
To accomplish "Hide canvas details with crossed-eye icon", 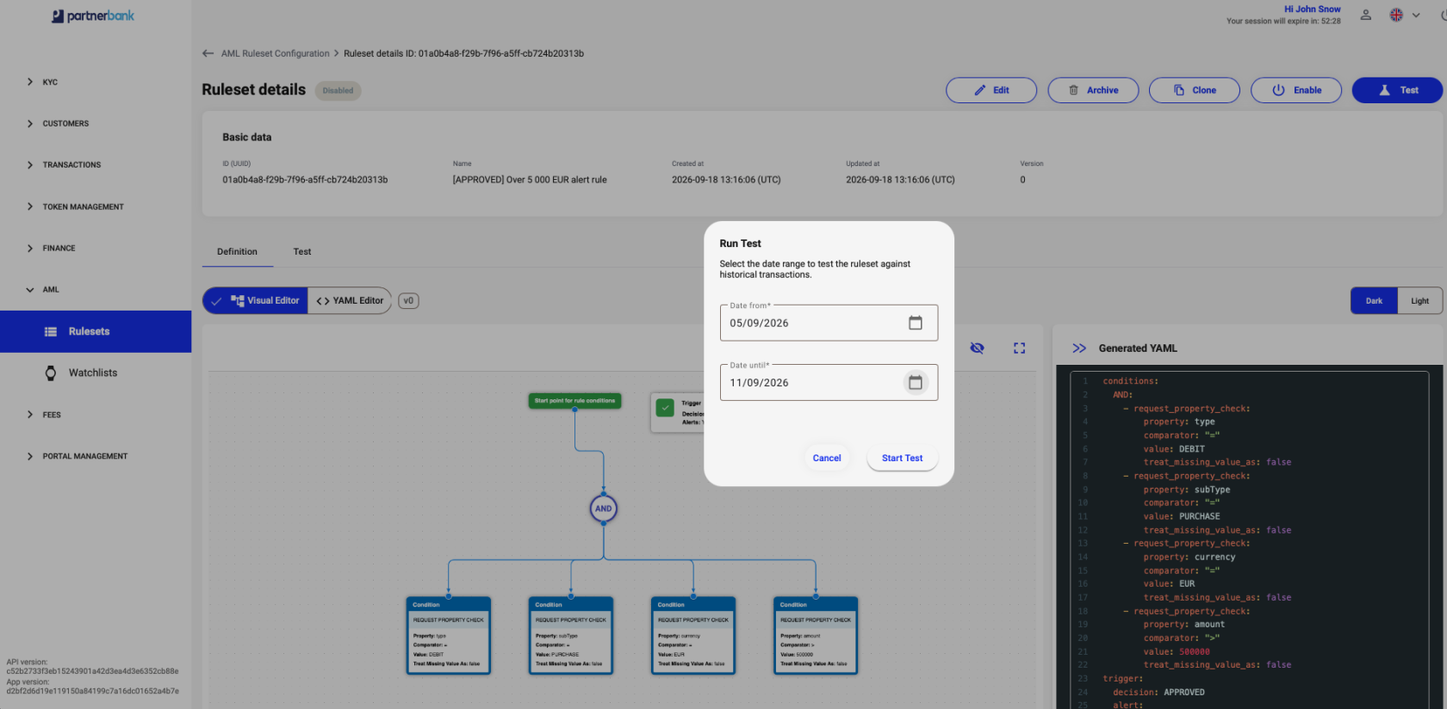I will [x=977, y=348].
